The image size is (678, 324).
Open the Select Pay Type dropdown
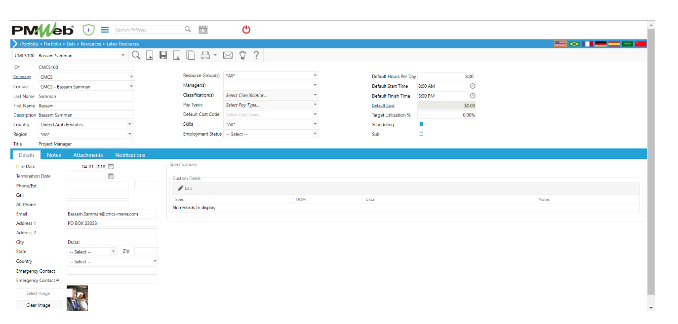(315, 105)
